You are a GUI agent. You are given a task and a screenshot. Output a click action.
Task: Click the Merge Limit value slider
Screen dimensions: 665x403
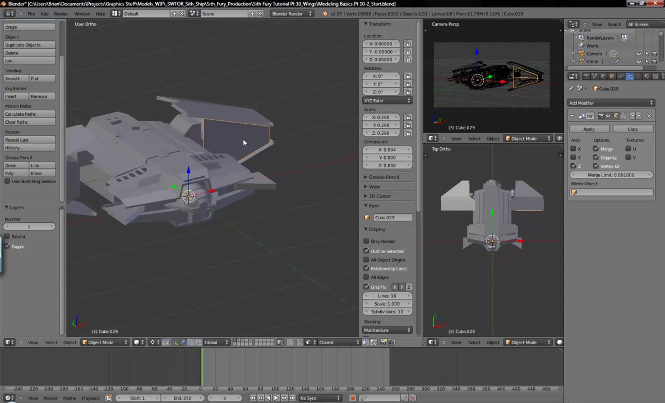click(x=611, y=175)
